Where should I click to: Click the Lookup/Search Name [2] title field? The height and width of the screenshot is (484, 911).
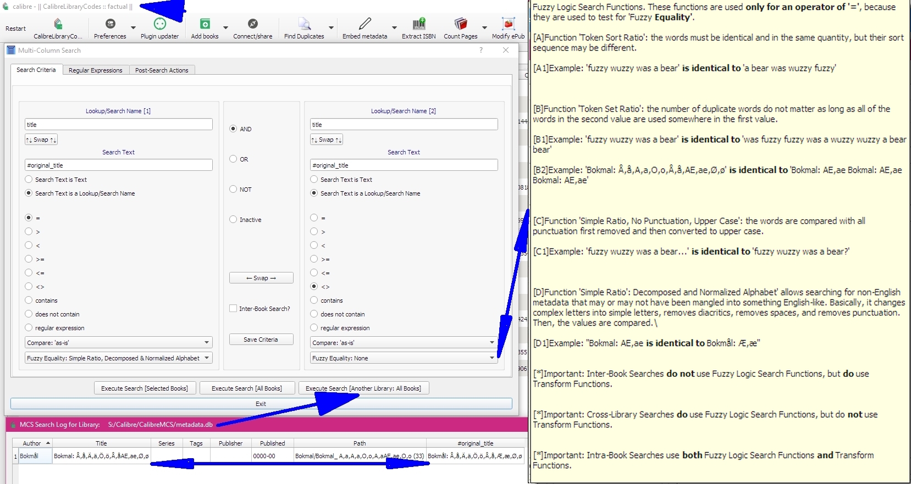click(x=404, y=124)
